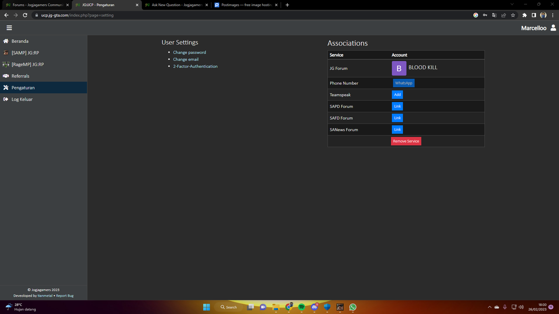559x314 pixels.
Task: Click Link button for SAFD Forum
Action: pyautogui.click(x=397, y=118)
